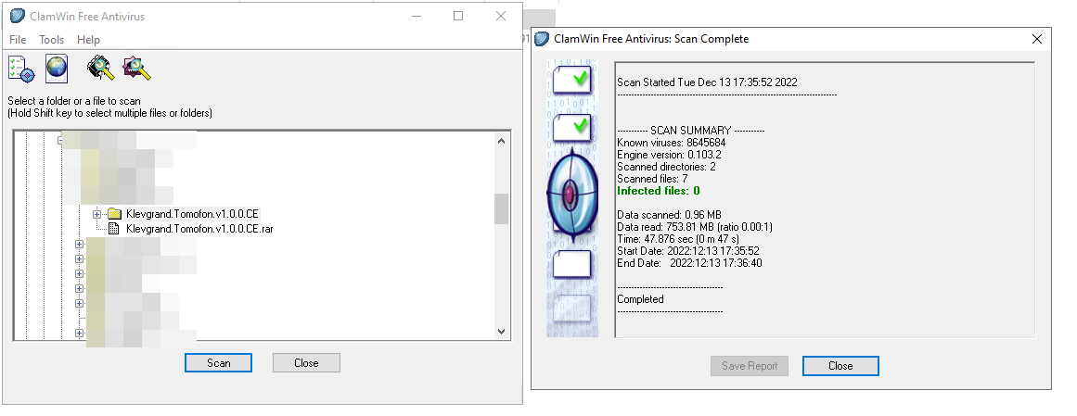Click the 'Engine version: 0.103.2' line

(x=668, y=155)
